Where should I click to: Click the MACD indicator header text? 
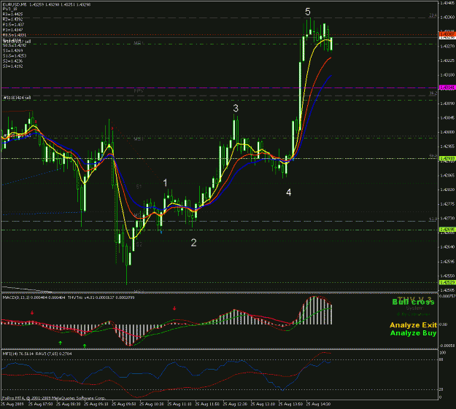click(x=69, y=297)
